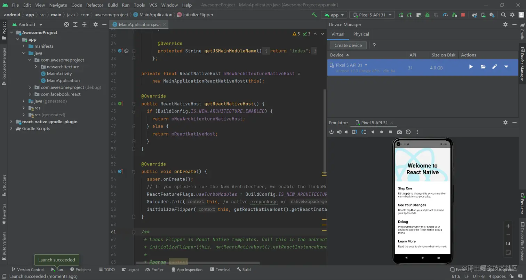Click the emulator Home circle button
This screenshot has height=280, width=526.
click(382, 132)
